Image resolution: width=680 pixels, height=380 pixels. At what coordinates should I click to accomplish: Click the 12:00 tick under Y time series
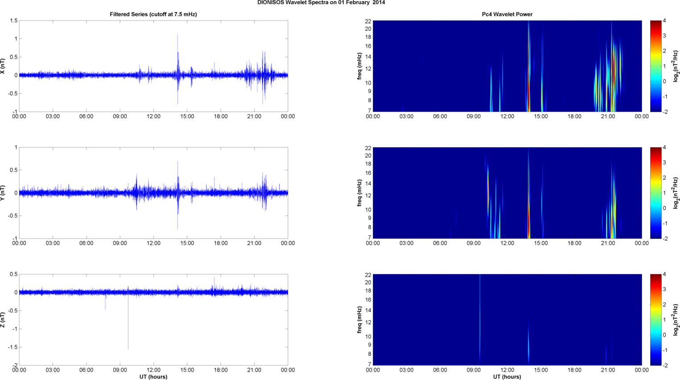153,243
